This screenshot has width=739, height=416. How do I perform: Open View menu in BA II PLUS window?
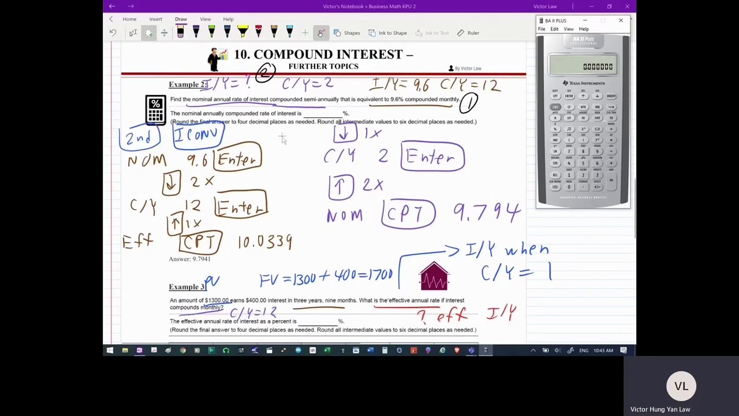pyautogui.click(x=569, y=29)
